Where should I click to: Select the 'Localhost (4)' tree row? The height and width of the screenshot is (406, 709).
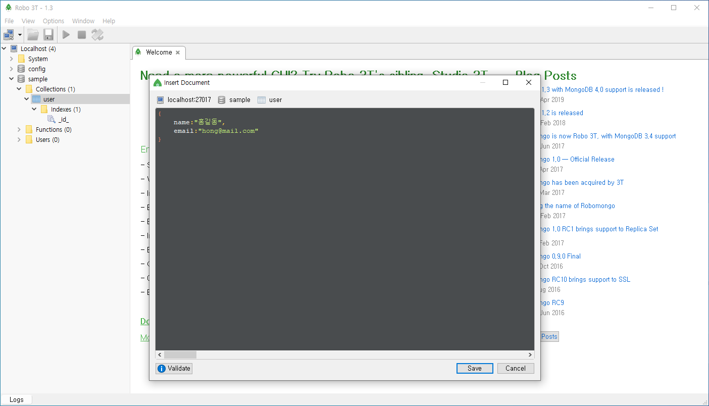coord(38,48)
